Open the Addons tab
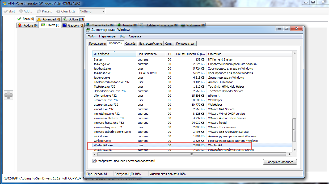This screenshot has width=329, height=184. [28, 25]
